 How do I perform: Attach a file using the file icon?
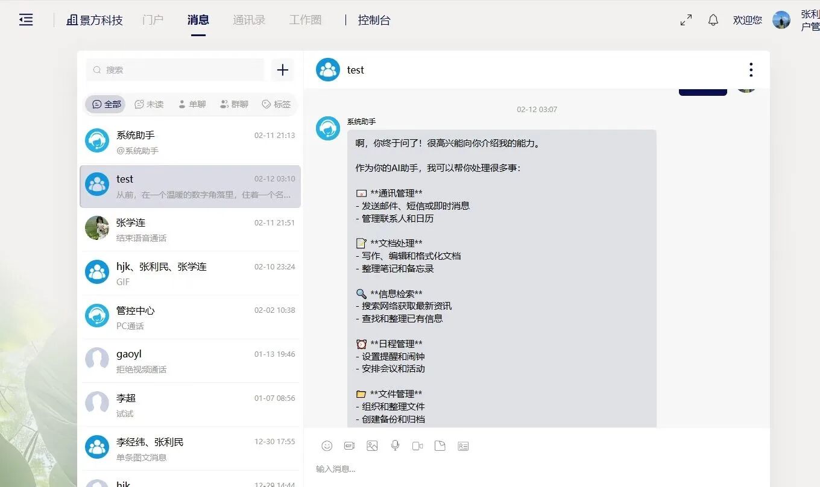point(440,445)
